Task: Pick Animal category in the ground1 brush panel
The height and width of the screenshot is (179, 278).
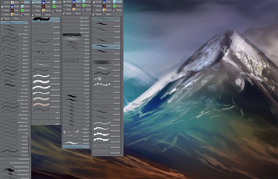Action: point(57,10)
